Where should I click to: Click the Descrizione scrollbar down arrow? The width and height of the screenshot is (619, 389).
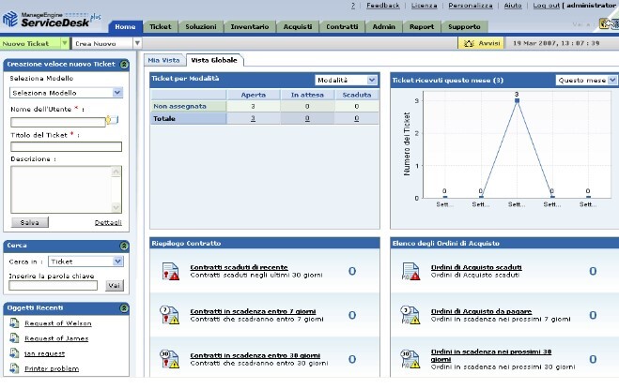pos(116,207)
